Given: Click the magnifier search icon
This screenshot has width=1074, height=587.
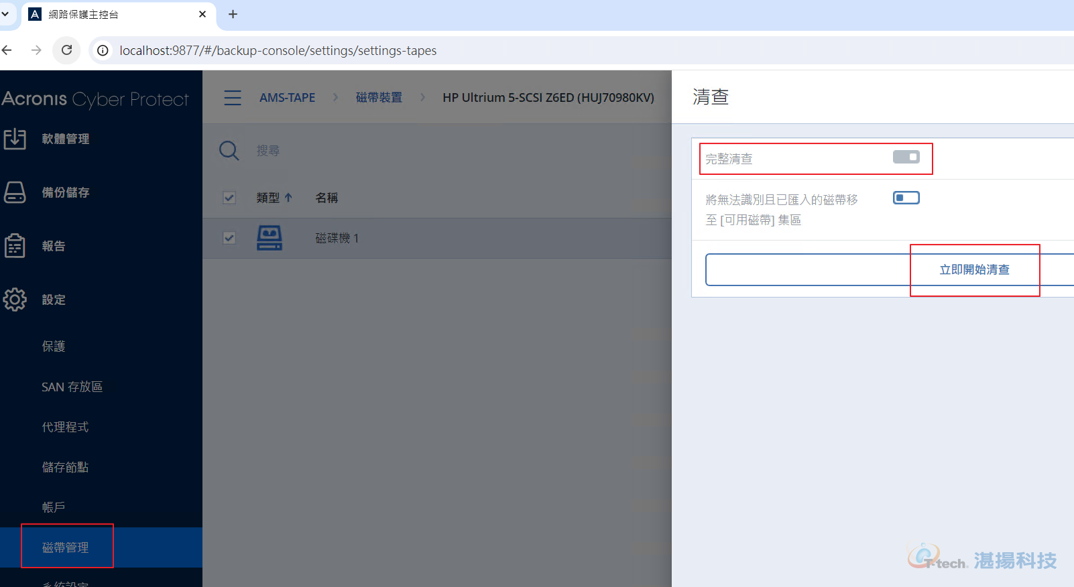Looking at the screenshot, I should 229,151.
